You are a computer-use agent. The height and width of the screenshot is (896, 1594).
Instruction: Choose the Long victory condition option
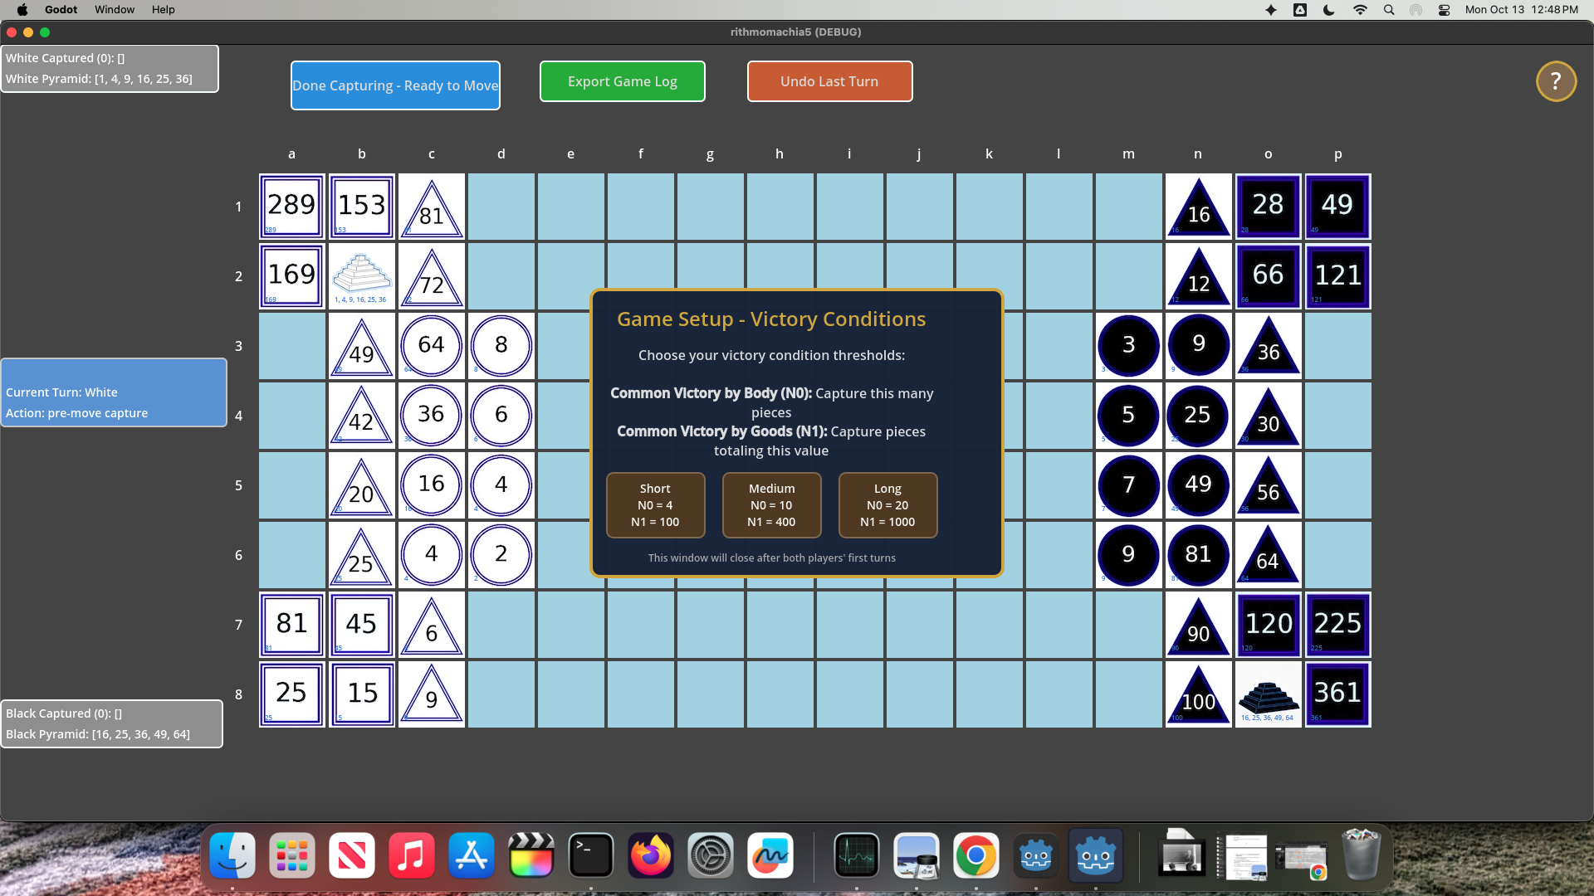click(887, 505)
